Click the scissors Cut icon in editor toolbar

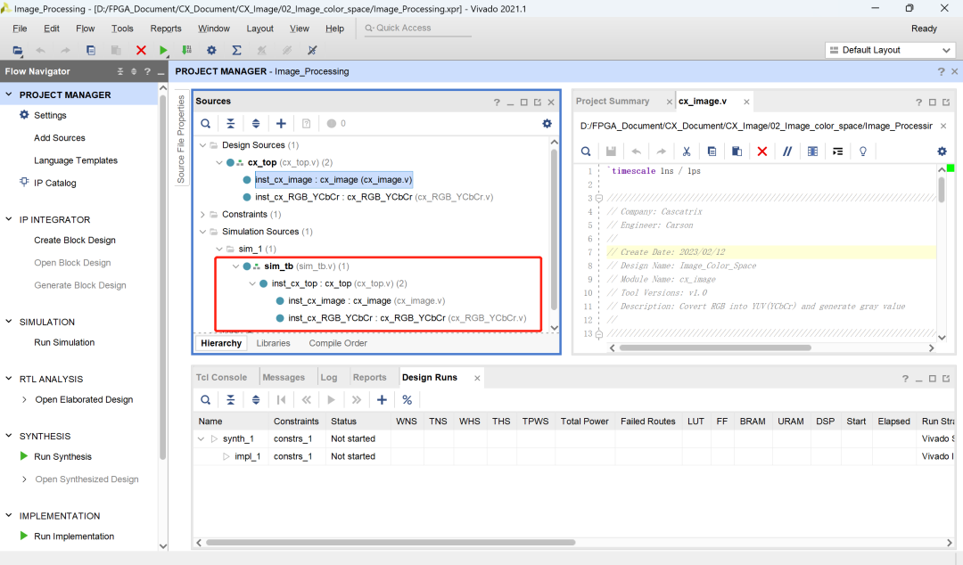[x=687, y=151]
